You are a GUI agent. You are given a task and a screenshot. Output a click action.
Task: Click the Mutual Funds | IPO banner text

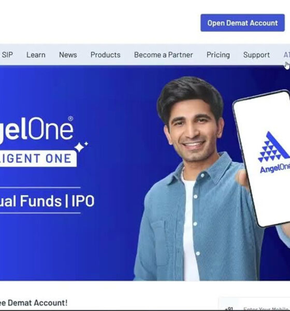coord(47,201)
